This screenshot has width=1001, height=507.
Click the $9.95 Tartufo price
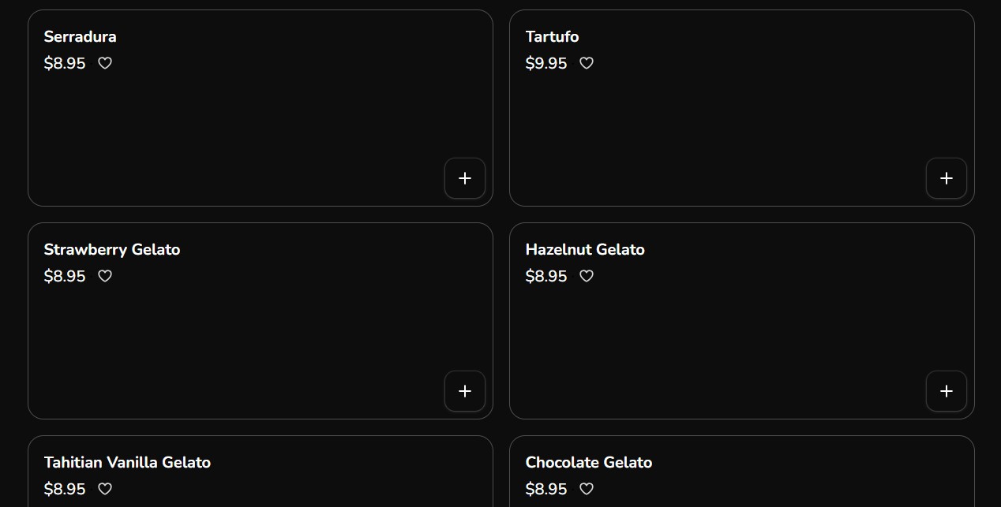(546, 63)
